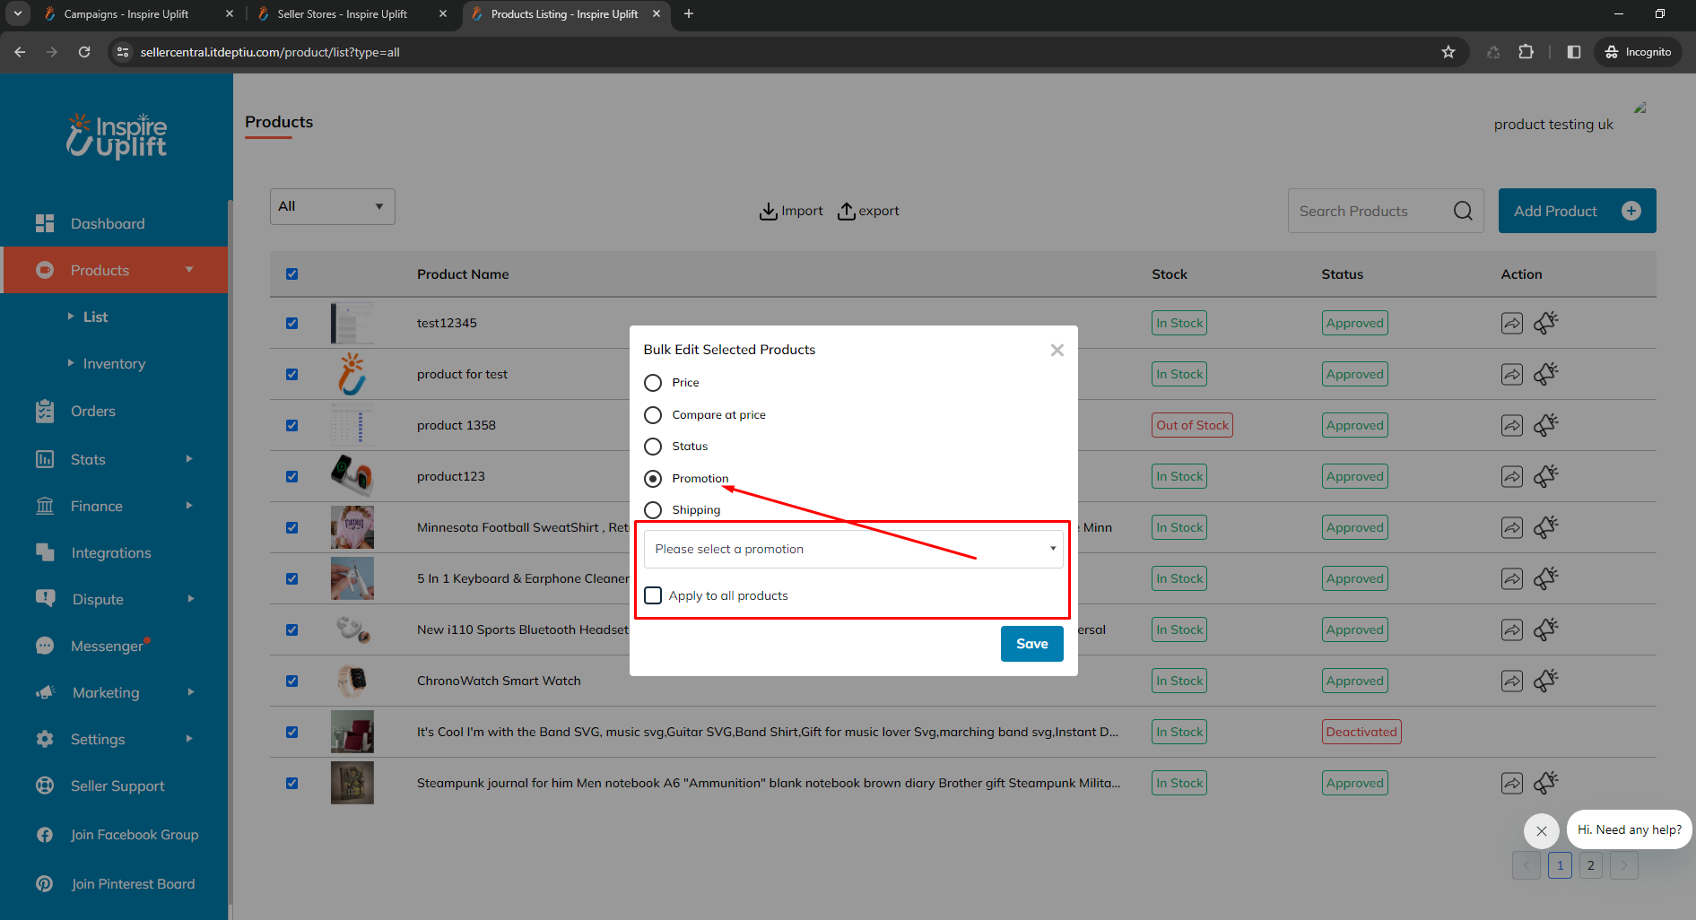Go to page 2 of products
The image size is (1696, 920).
coord(1590,865)
